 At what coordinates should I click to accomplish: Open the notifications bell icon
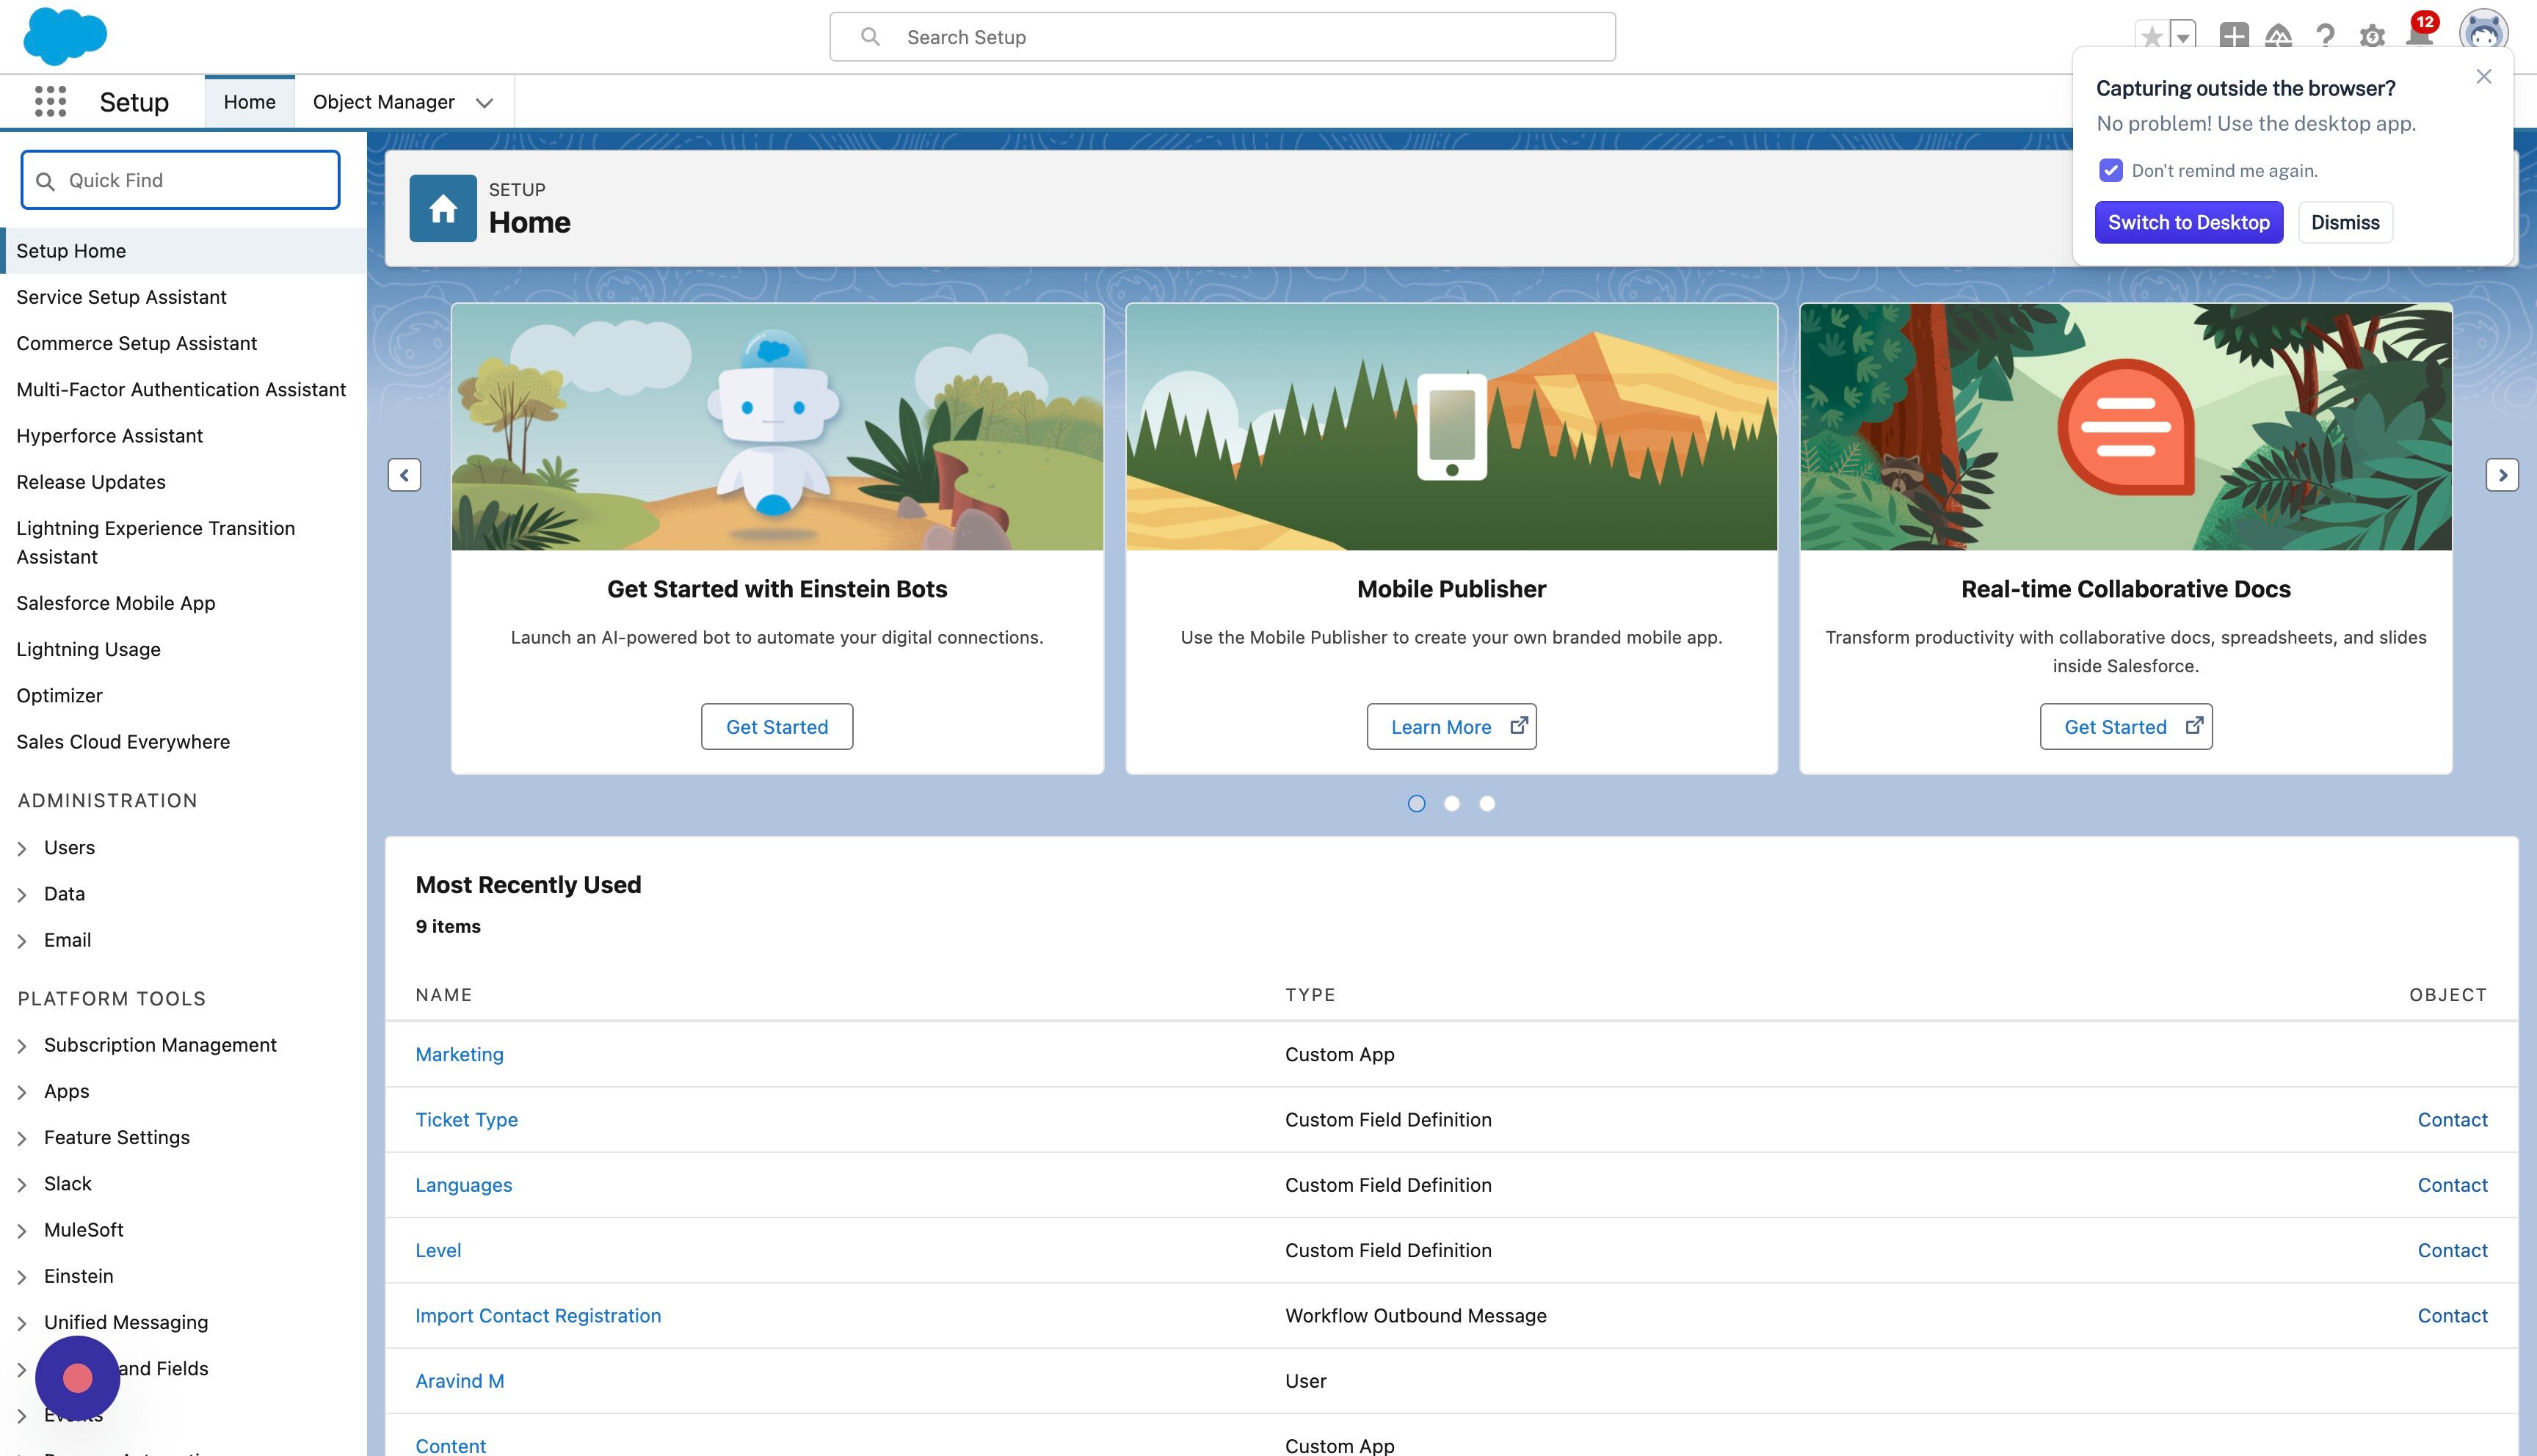(x=2419, y=36)
